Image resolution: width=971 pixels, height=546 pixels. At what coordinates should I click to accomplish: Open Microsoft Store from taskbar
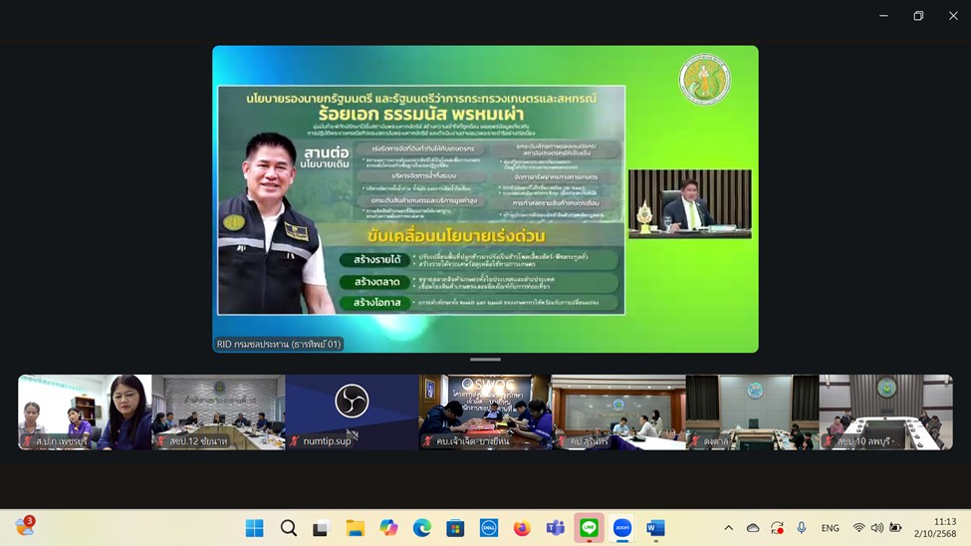click(x=455, y=528)
